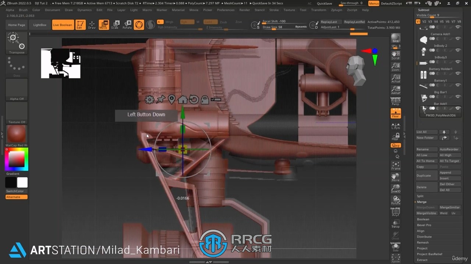Click the sculptris sphere icon beside Gizmo

150,25
